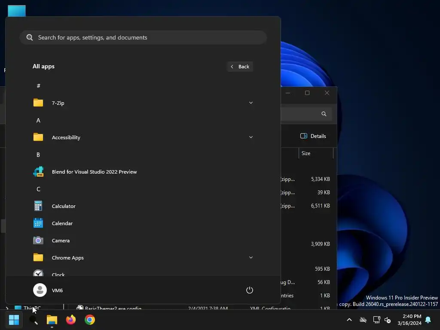440x330 pixels.
Task: Click the VM6 username text
Action: pos(57,290)
